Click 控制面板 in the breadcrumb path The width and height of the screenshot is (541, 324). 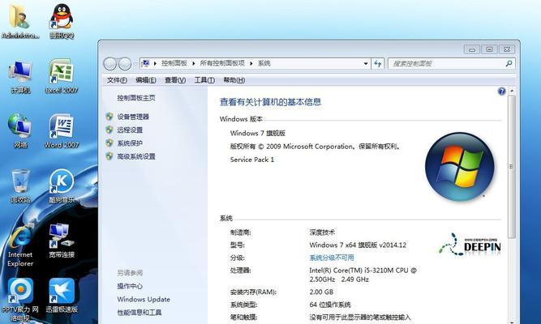click(x=174, y=63)
